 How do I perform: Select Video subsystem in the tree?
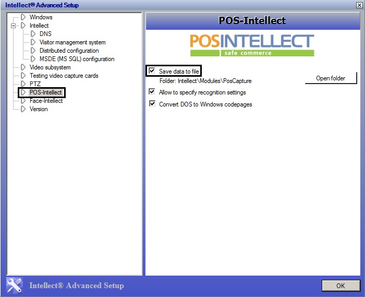[x=50, y=67]
